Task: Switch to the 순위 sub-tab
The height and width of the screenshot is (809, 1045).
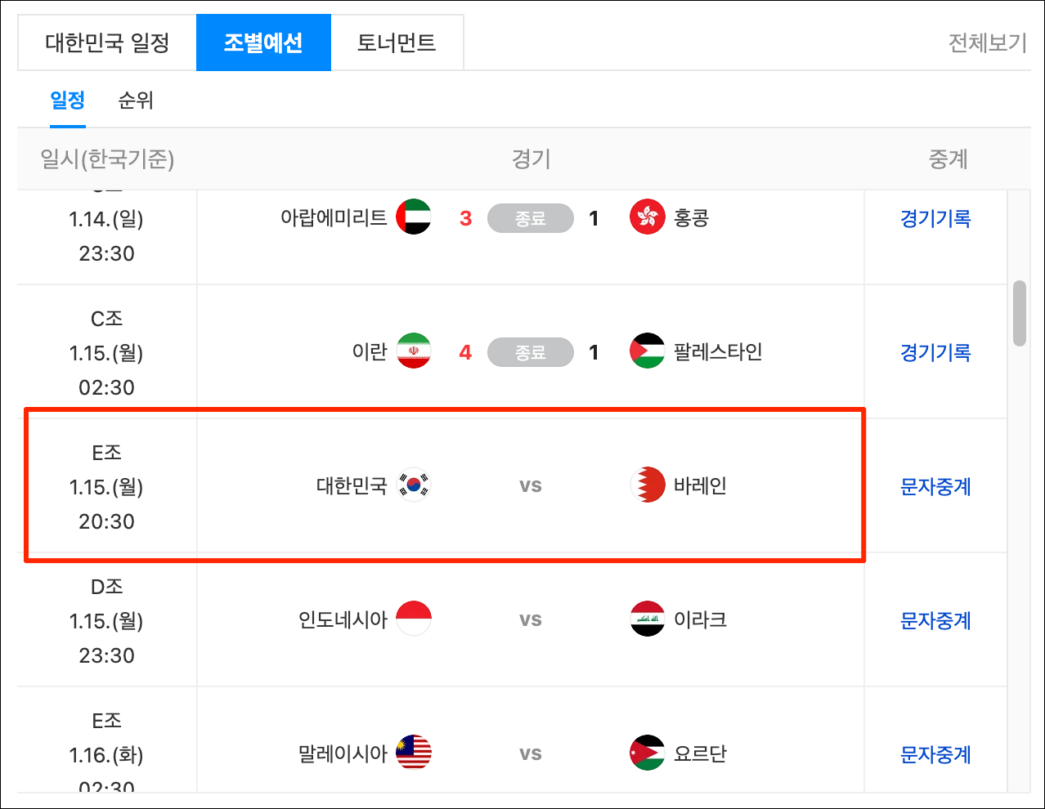Action: 135,101
